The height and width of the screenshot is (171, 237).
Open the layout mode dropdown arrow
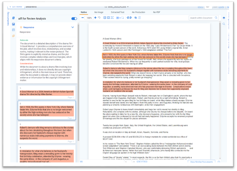click(x=120, y=18)
